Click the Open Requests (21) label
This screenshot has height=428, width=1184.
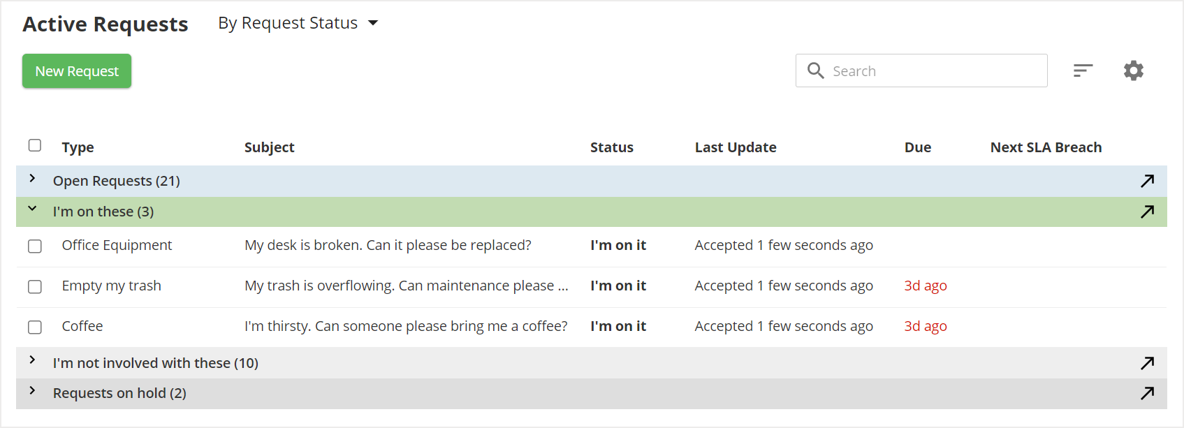(x=117, y=181)
